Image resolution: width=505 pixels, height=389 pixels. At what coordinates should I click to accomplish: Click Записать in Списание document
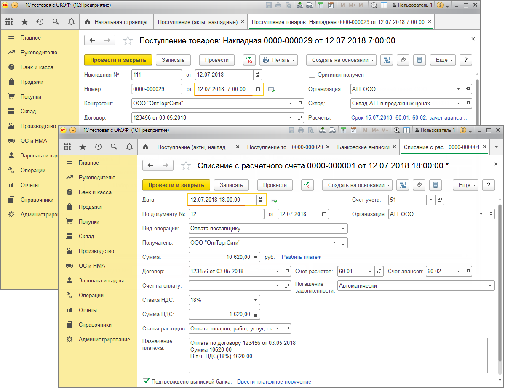[231, 185]
